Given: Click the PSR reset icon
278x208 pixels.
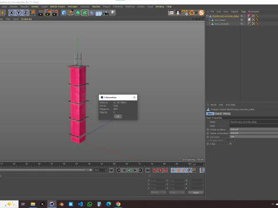Looking at the screenshot, I should click(x=185, y=13).
